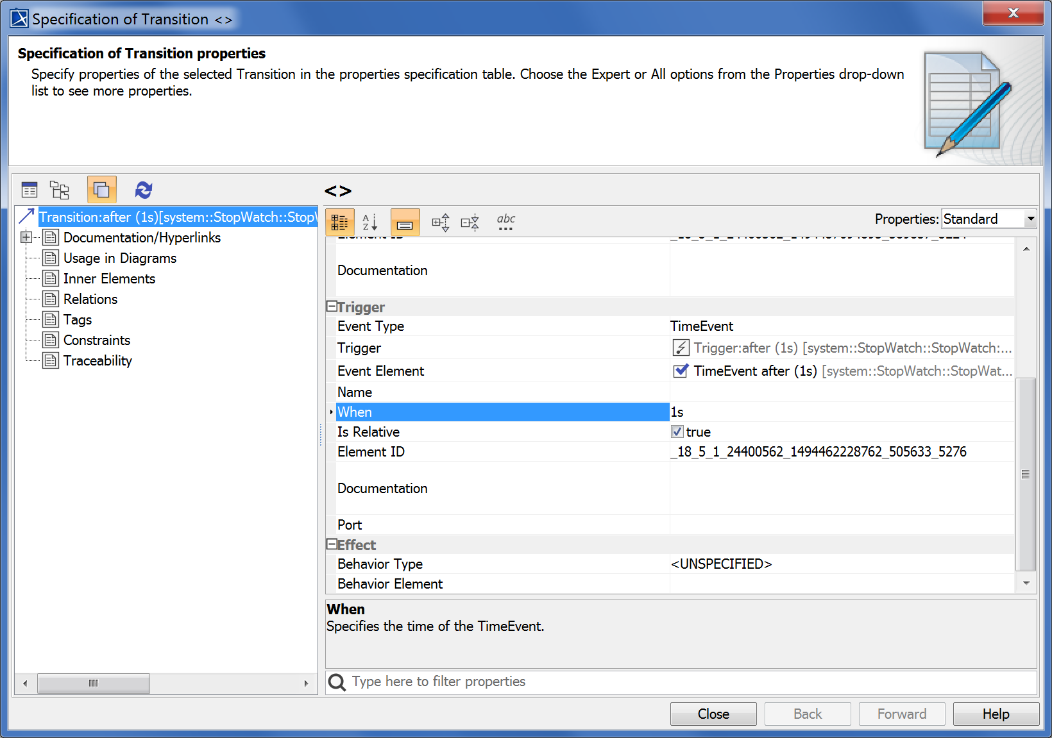Toggle the categorized view icon in the properties toolbar
1052x738 pixels.
point(339,222)
